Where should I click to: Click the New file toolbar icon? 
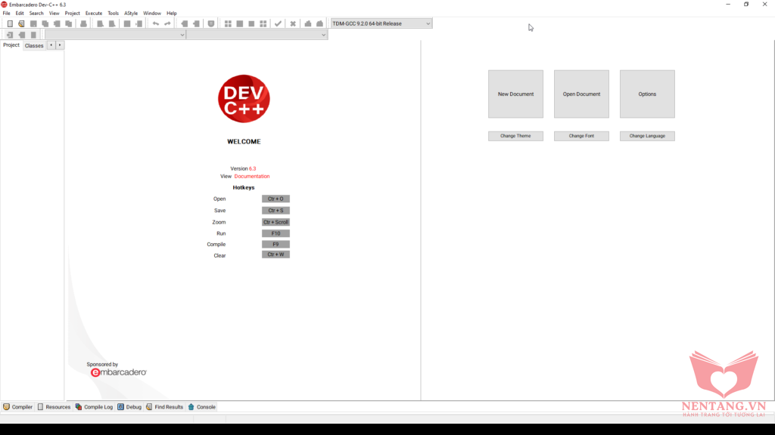(x=10, y=23)
